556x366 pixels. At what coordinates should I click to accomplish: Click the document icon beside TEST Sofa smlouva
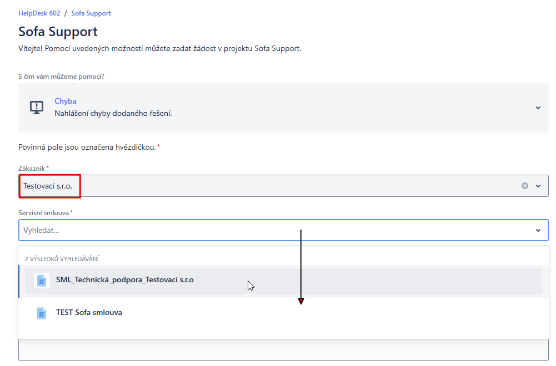[x=42, y=313]
